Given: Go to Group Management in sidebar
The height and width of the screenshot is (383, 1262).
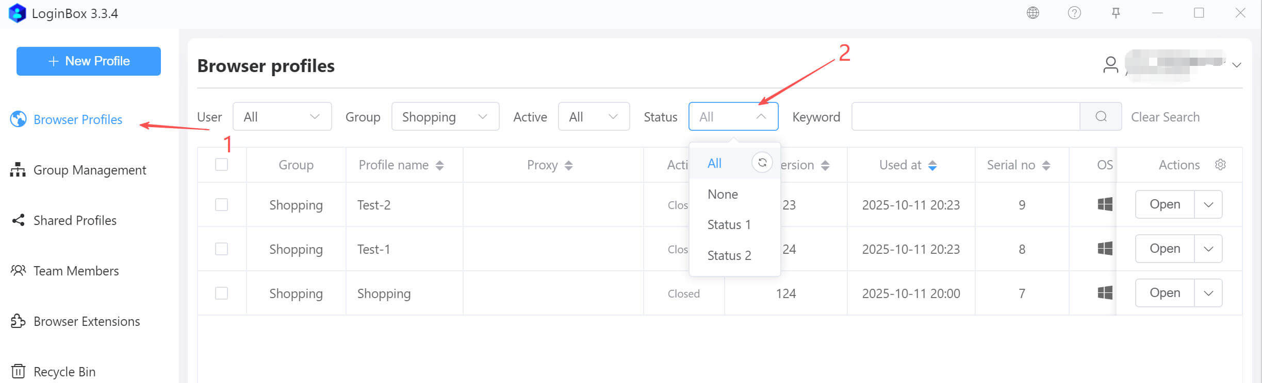Looking at the screenshot, I should pos(90,170).
